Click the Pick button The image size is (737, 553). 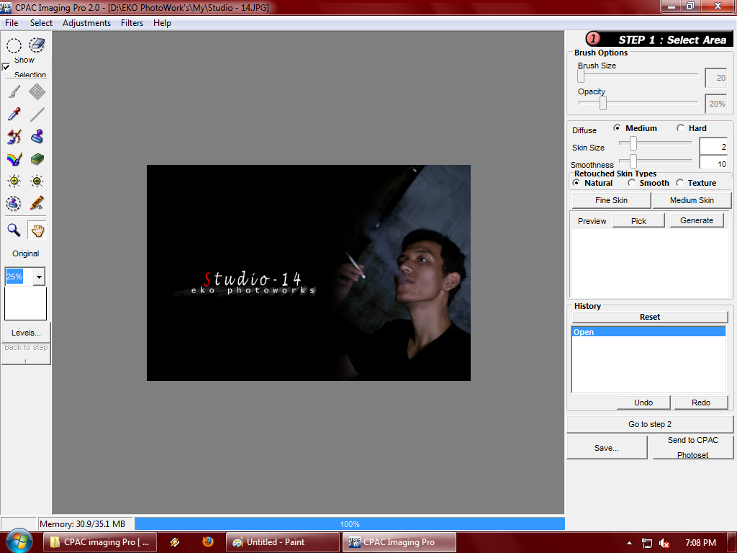(639, 220)
